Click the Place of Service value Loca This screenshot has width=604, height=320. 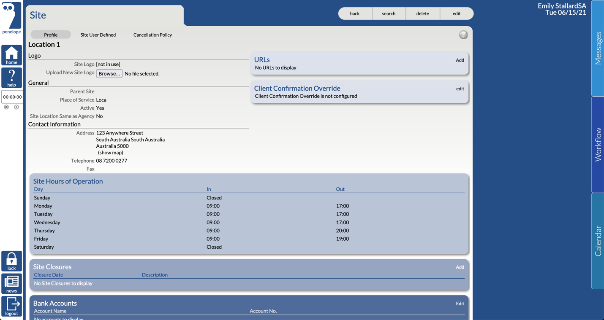[101, 100]
